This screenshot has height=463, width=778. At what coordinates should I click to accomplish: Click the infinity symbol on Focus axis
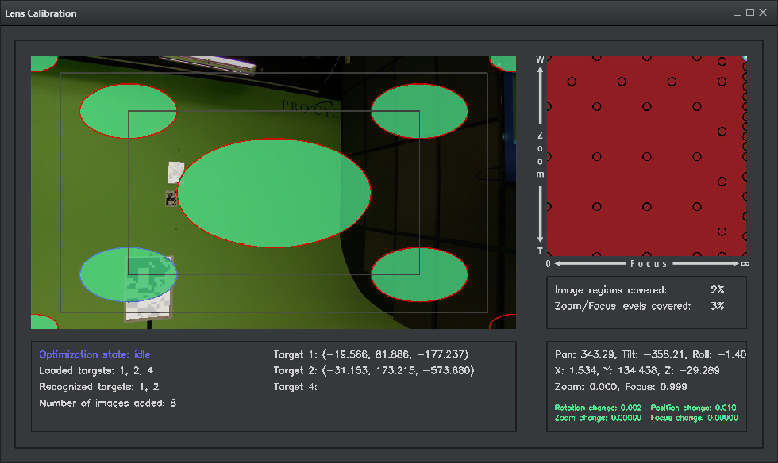point(744,263)
